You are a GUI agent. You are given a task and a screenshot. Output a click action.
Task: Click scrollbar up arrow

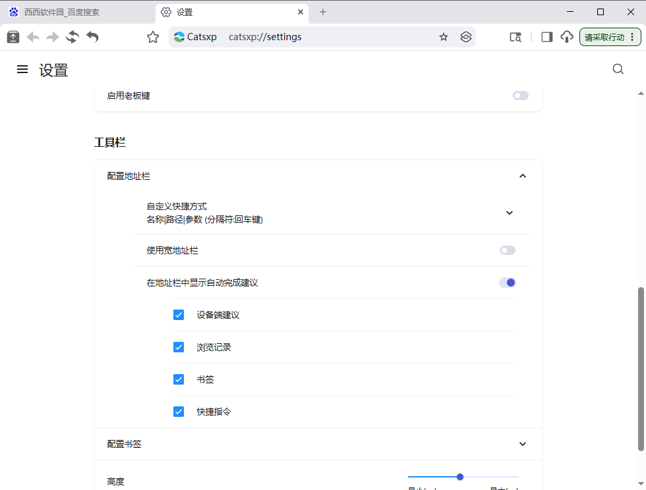click(641, 94)
